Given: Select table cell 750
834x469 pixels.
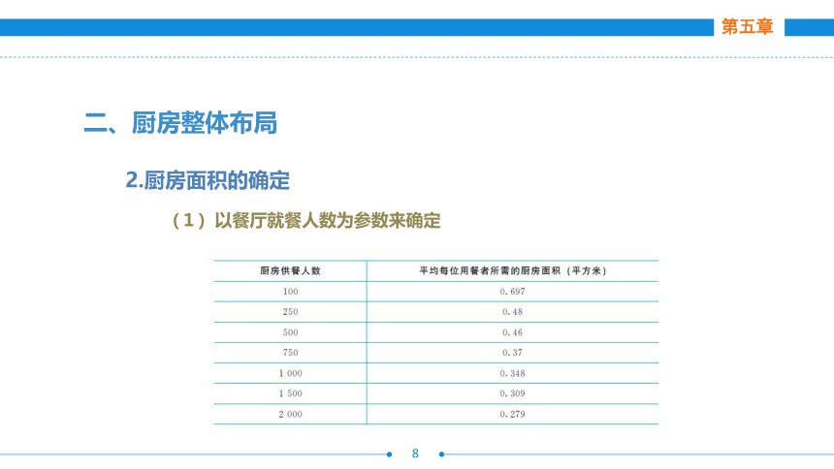Looking at the screenshot, I should (x=290, y=353).
